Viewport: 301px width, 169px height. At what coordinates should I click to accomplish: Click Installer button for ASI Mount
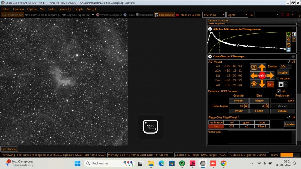tap(283, 72)
